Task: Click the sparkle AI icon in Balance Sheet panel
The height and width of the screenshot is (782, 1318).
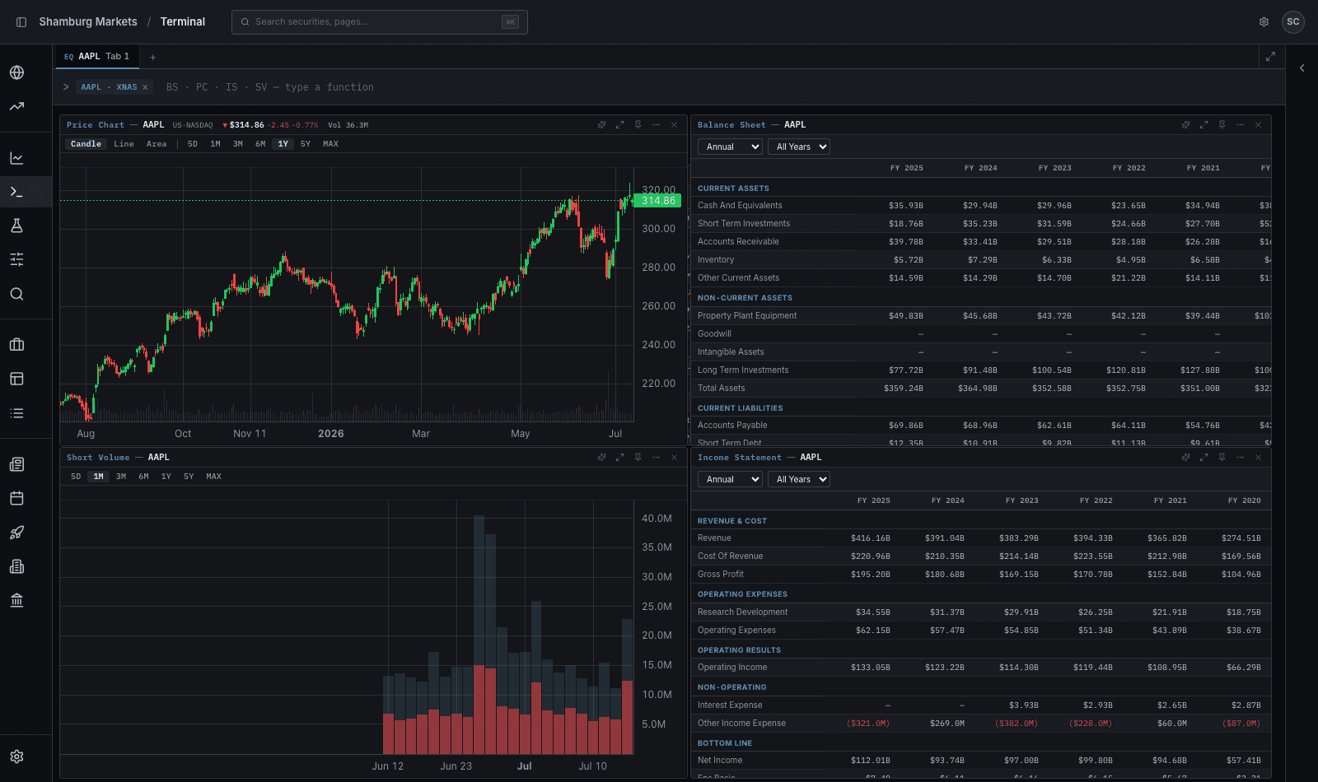Action: [1186, 125]
